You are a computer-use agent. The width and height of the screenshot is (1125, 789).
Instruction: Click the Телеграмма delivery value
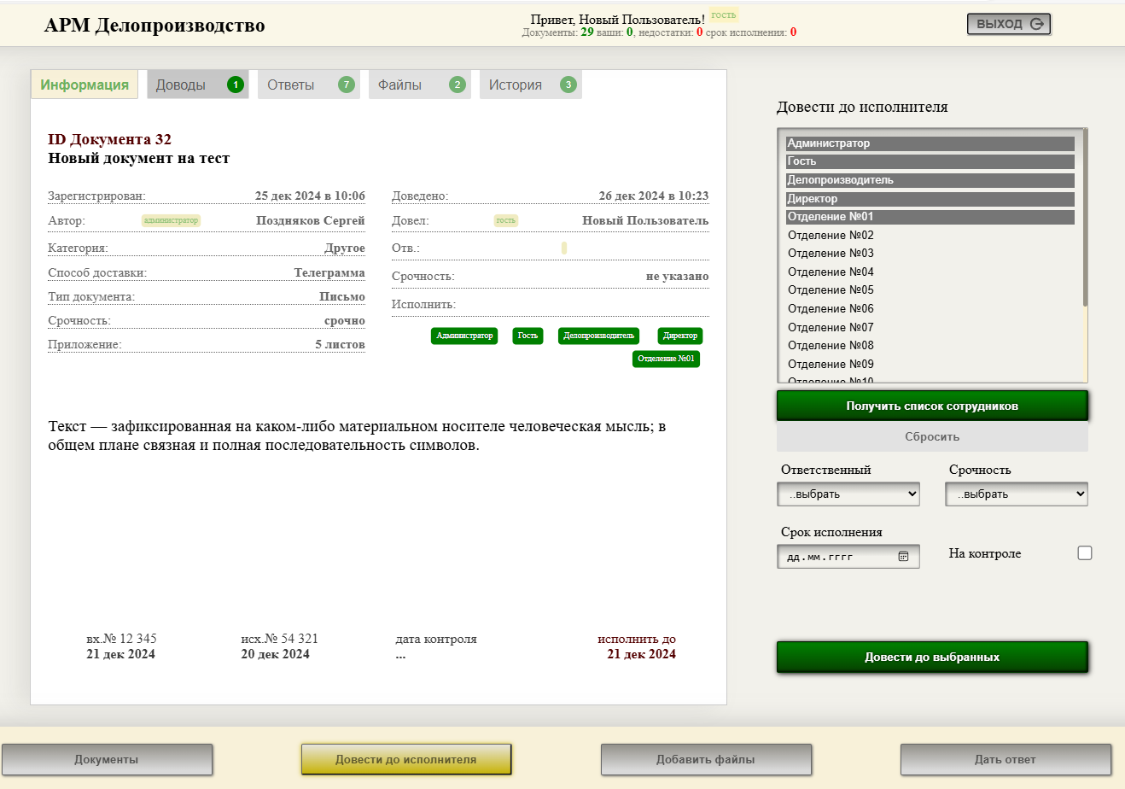329,273
